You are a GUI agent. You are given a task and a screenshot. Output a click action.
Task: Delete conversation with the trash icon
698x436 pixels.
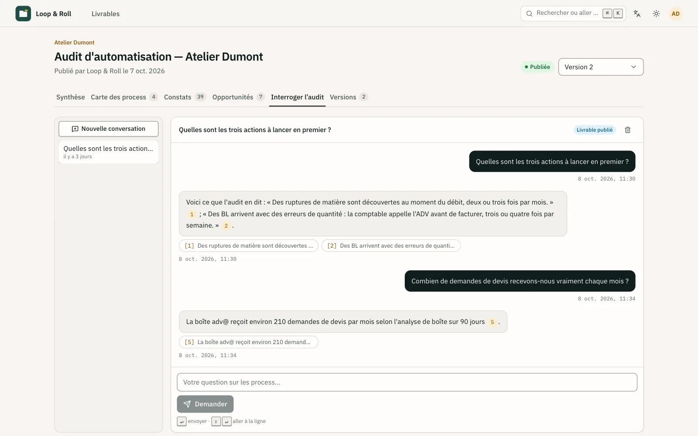[x=628, y=130]
